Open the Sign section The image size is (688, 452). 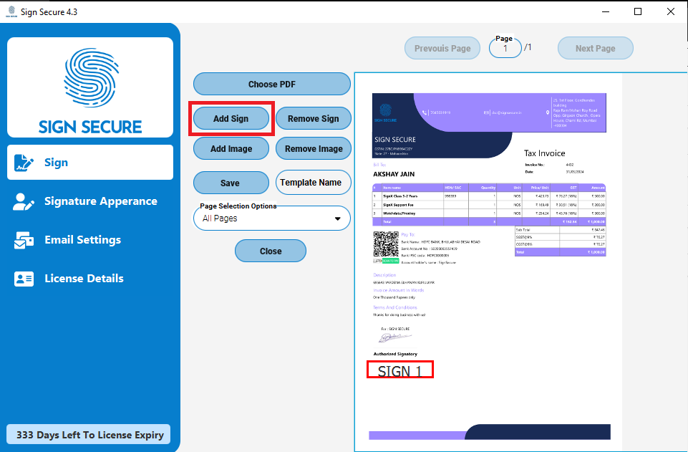(90, 163)
